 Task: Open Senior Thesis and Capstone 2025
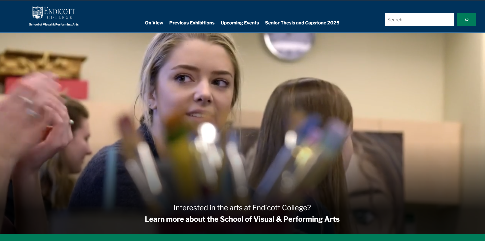302,23
